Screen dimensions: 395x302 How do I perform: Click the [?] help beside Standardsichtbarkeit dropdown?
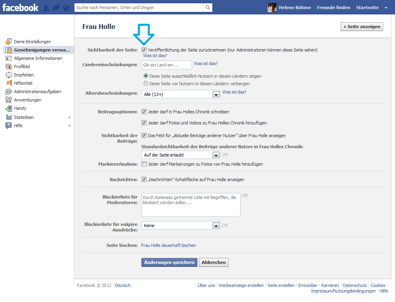click(225, 155)
